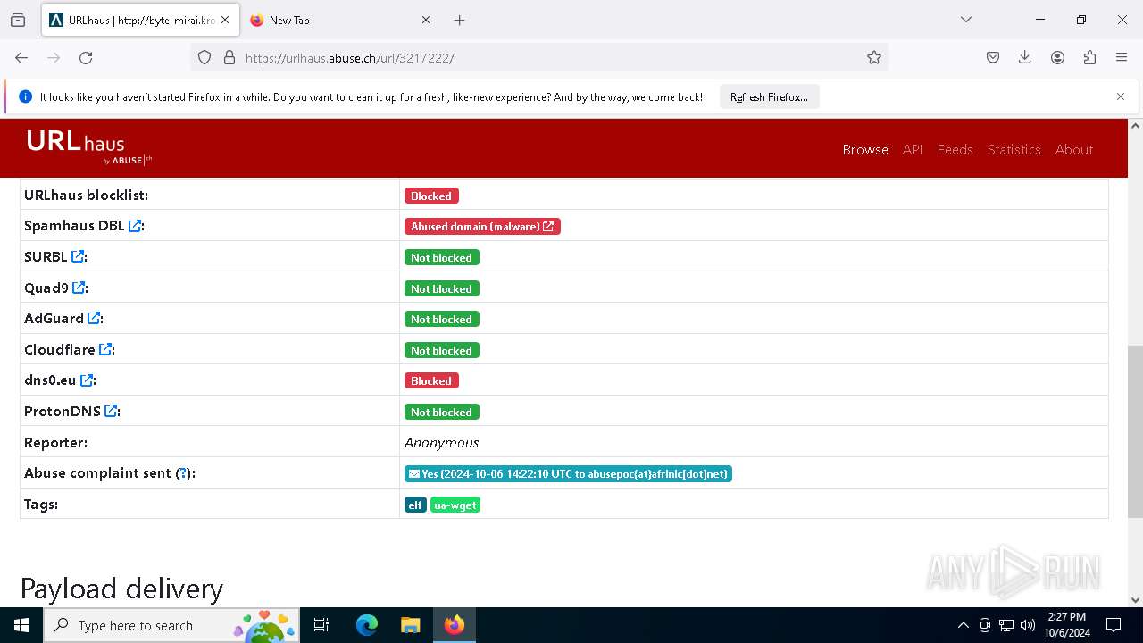1143x643 pixels.
Task: Bookmark this page with star icon
Action: point(874,57)
